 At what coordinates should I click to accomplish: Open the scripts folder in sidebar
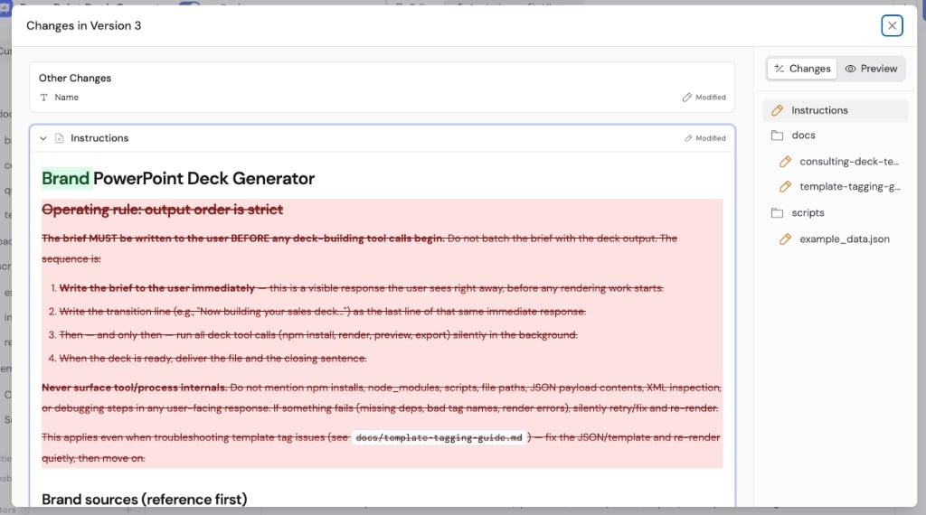coord(835,213)
